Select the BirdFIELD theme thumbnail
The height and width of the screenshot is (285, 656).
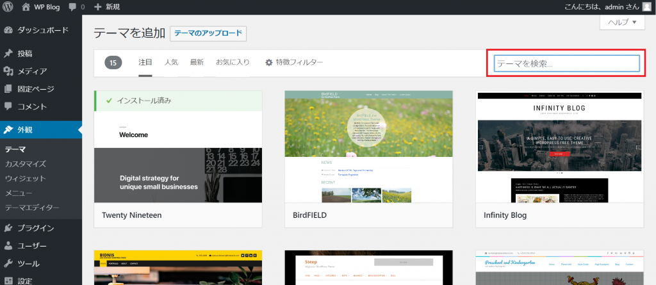point(368,147)
